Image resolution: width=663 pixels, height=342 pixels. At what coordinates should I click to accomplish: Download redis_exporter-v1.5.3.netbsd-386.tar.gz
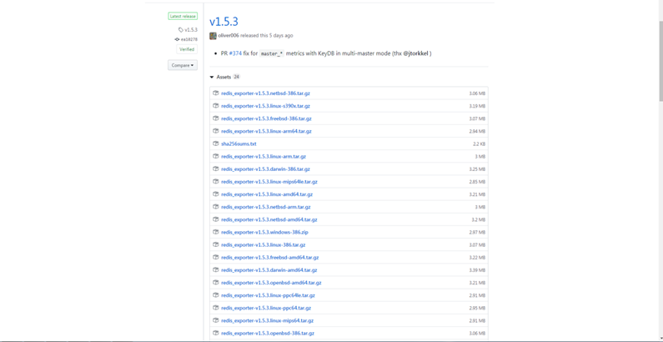pos(265,93)
